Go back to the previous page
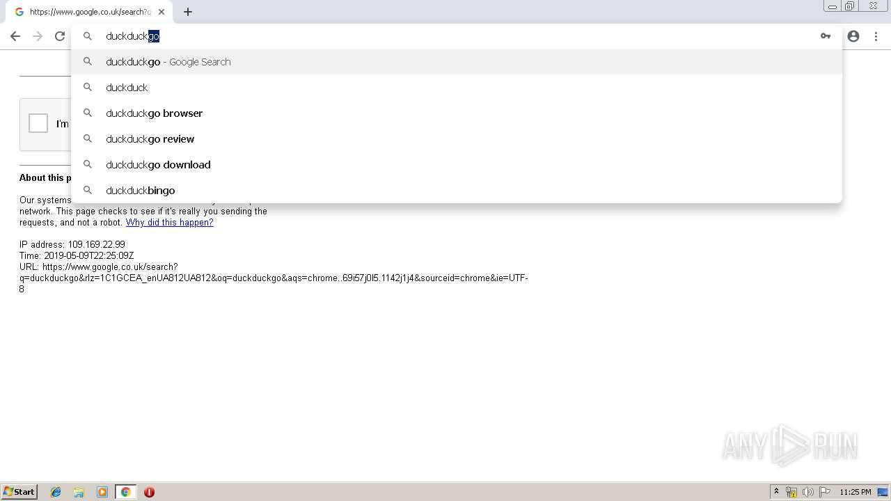Viewport: 891px width, 501px height. pos(15,36)
